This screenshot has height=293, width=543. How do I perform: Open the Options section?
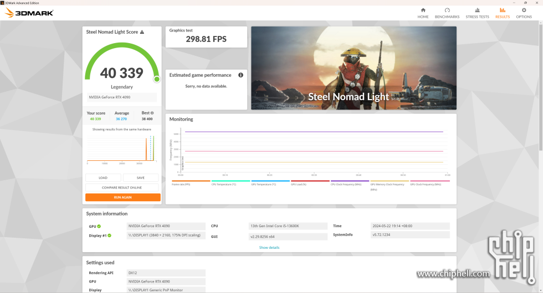(x=524, y=13)
